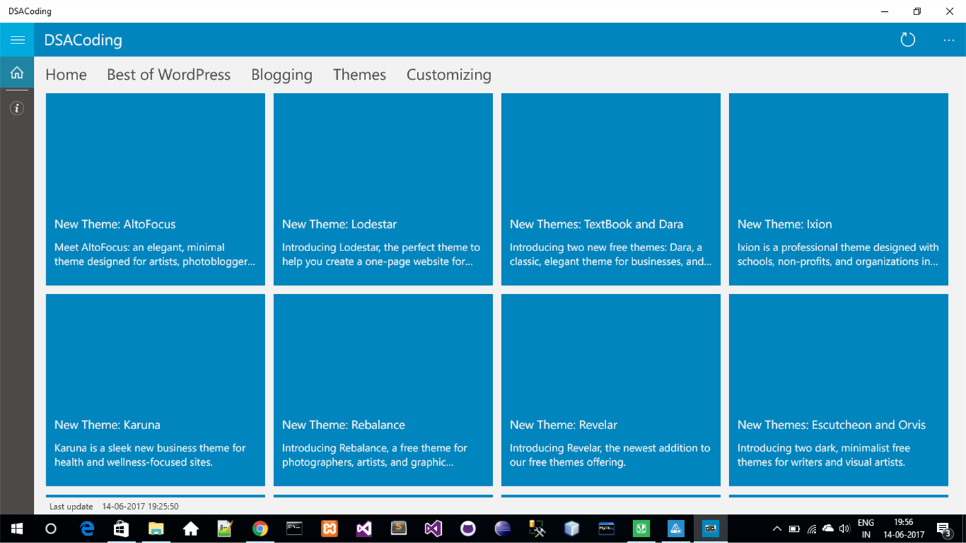Open the New Theme: Revelar tile

(610, 389)
